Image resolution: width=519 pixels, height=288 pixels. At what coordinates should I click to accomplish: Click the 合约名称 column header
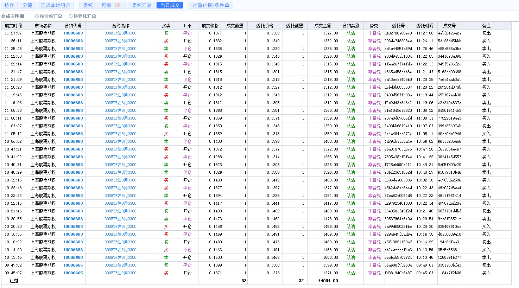click(121, 26)
